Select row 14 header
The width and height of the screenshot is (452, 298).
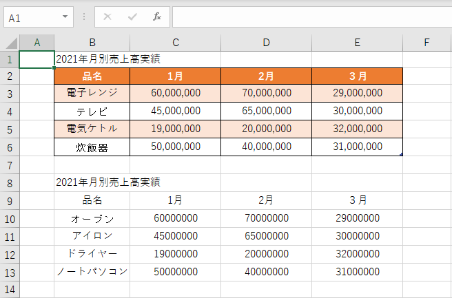pos(10,290)
